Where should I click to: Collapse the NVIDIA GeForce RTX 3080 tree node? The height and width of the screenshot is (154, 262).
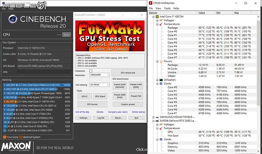pos(153,121)
